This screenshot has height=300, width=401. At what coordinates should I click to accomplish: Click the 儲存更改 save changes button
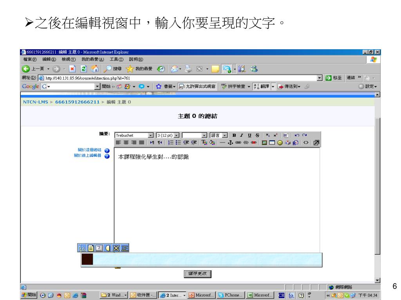coord(197,274)
